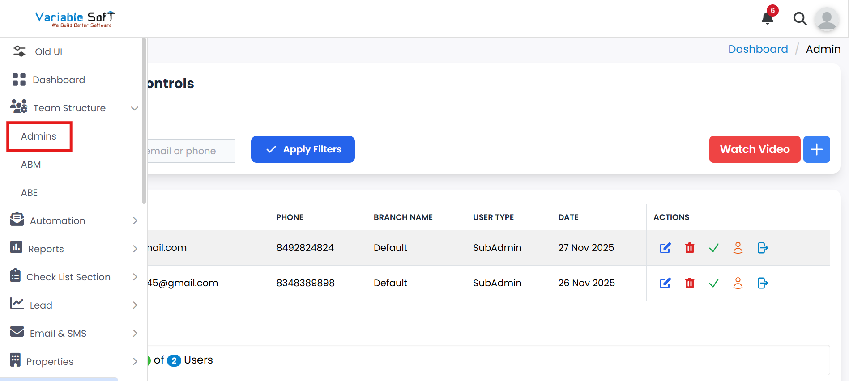
Task: Switch to Old UI
Action: 48,52
